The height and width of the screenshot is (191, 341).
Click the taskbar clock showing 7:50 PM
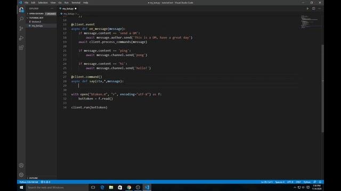click(x=316, y=187)
